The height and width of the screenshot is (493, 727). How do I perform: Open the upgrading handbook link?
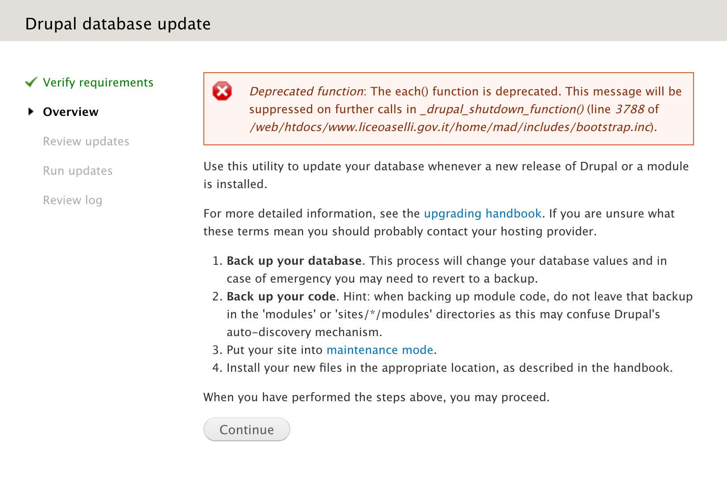[x=483, y=214]
